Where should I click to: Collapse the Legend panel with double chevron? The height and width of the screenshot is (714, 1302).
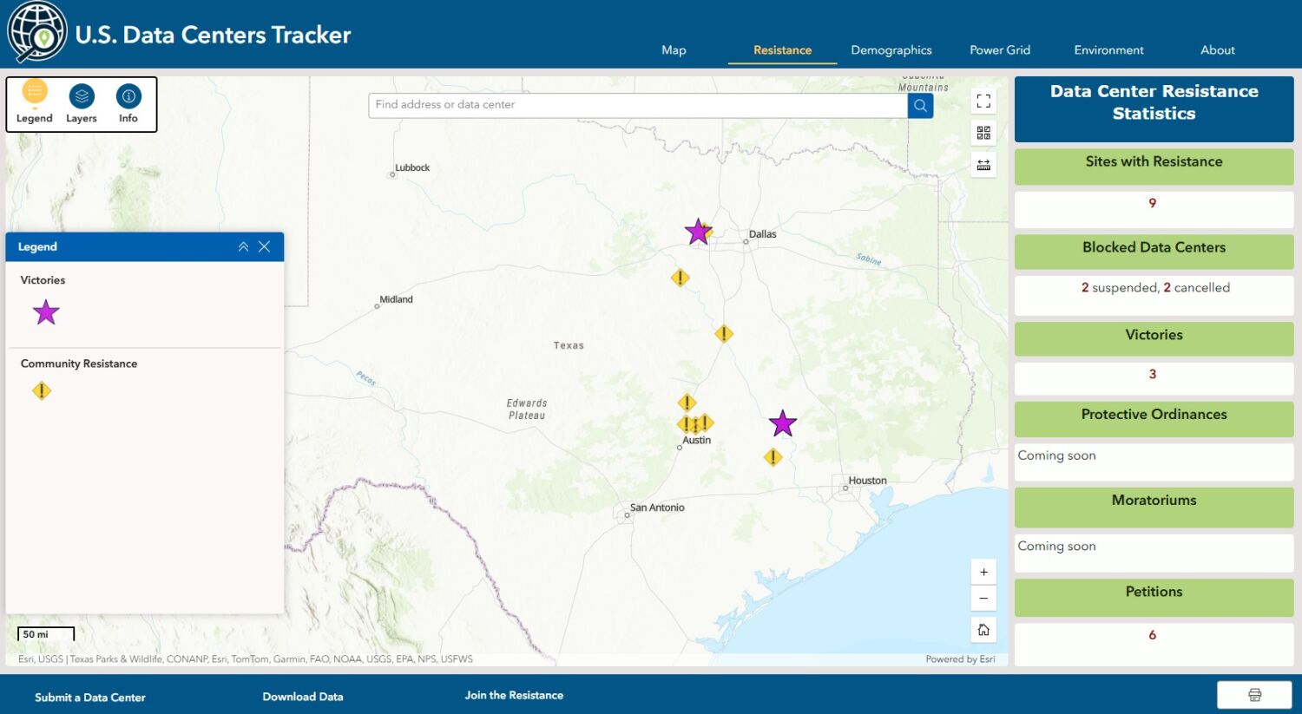[x=243, y=247]
